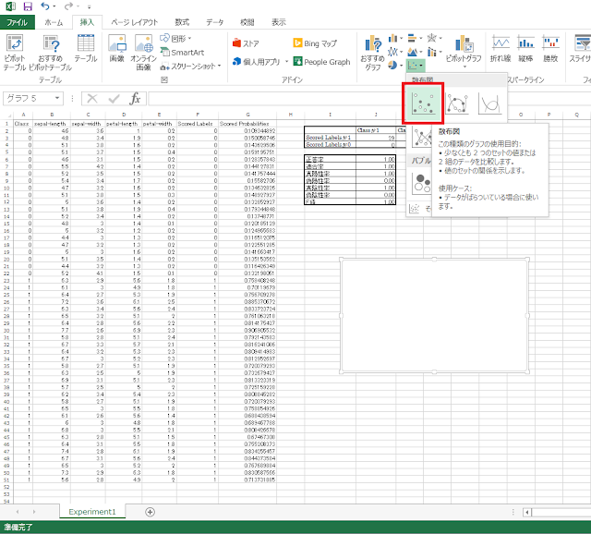
Task: Insert a table with テーブル button
Action: [x=85, y=50]
